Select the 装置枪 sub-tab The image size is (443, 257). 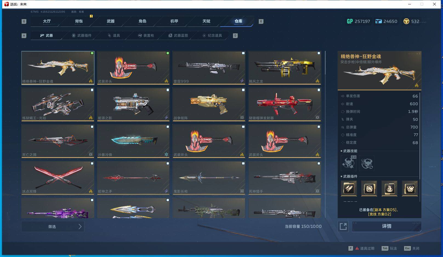(146, 36)
